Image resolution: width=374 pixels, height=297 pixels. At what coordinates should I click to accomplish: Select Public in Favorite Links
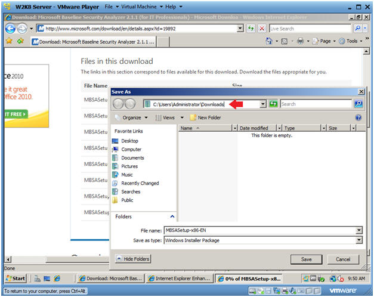pos(127,200)
